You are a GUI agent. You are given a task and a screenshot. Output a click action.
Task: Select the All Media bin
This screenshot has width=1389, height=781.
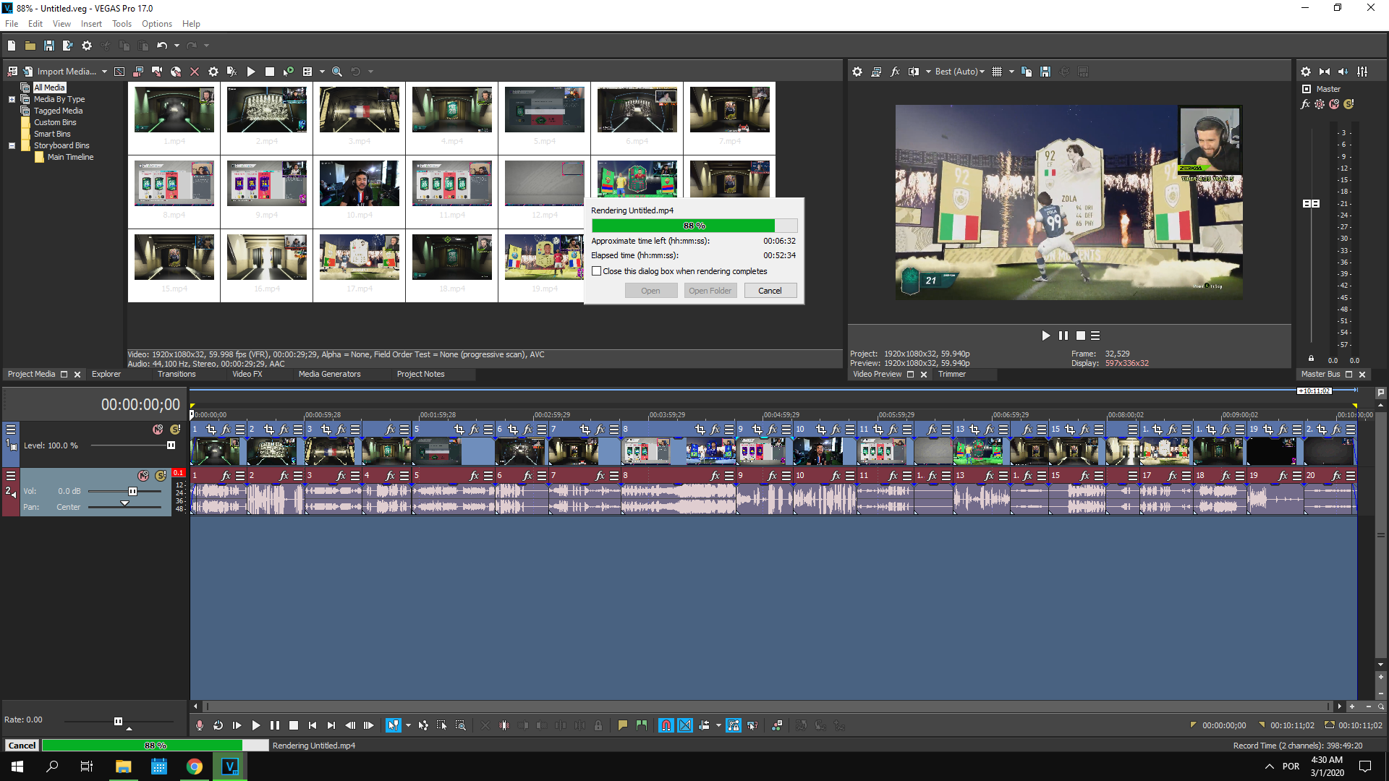(49, 88)
